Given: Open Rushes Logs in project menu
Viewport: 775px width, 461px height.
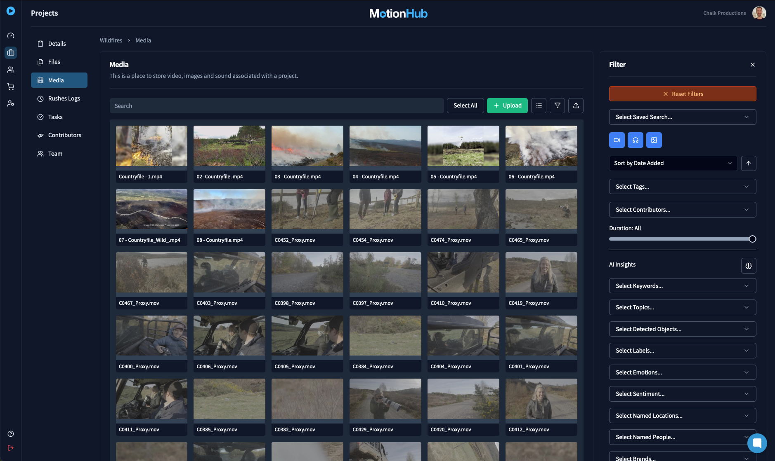Looking at the screenshot, I should pyautogui.click(x=59, y=98).
